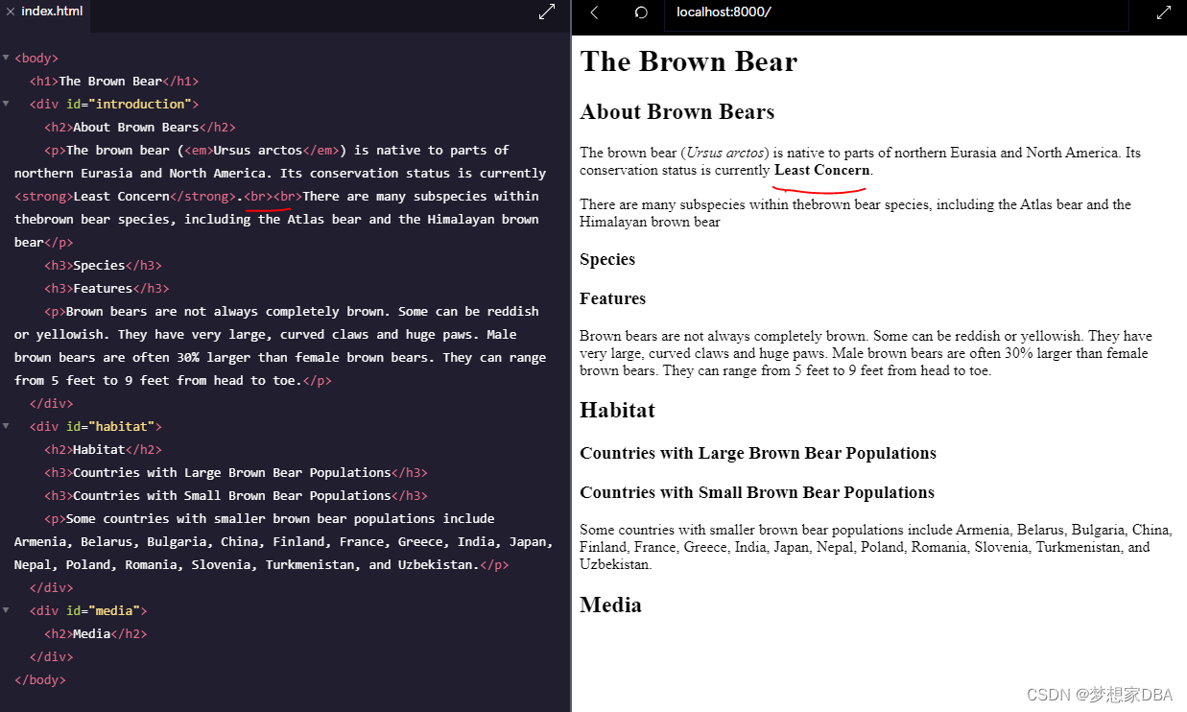Click Countries with Small Brown Bear Populations preview heading

point(757,492)
